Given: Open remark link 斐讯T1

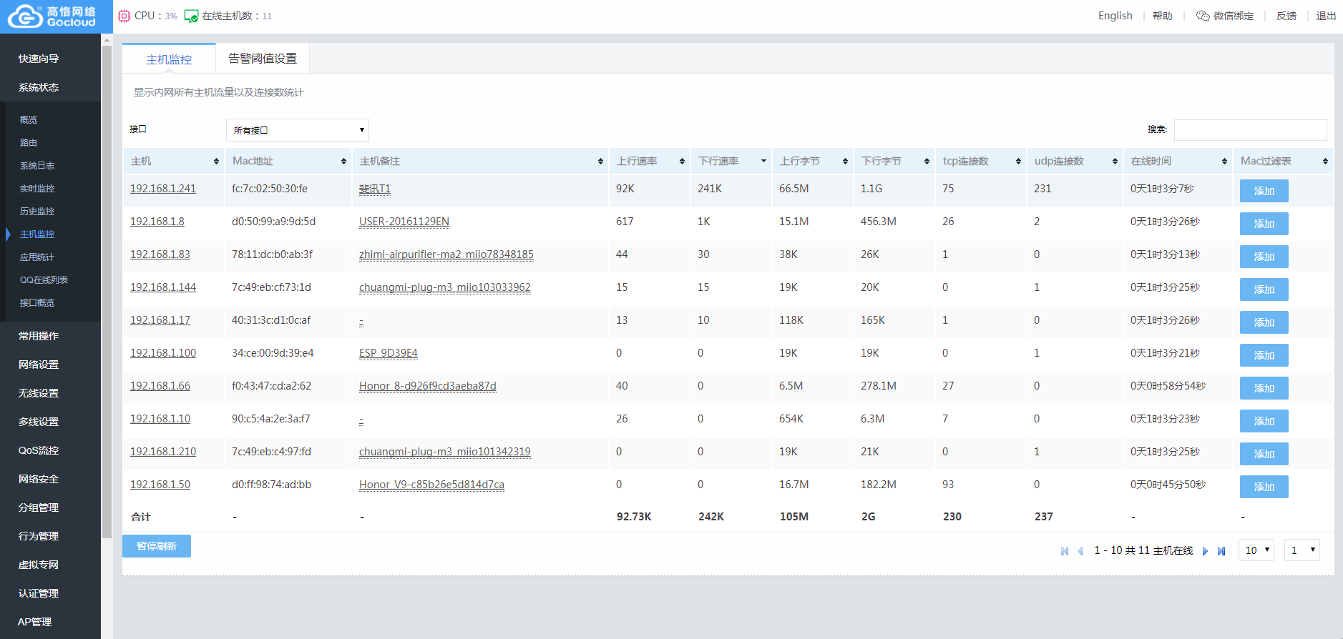Looking at the screenshot, I should (375, 189).
